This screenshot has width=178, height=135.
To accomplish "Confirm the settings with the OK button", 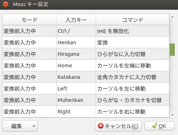I will point(159,126).
